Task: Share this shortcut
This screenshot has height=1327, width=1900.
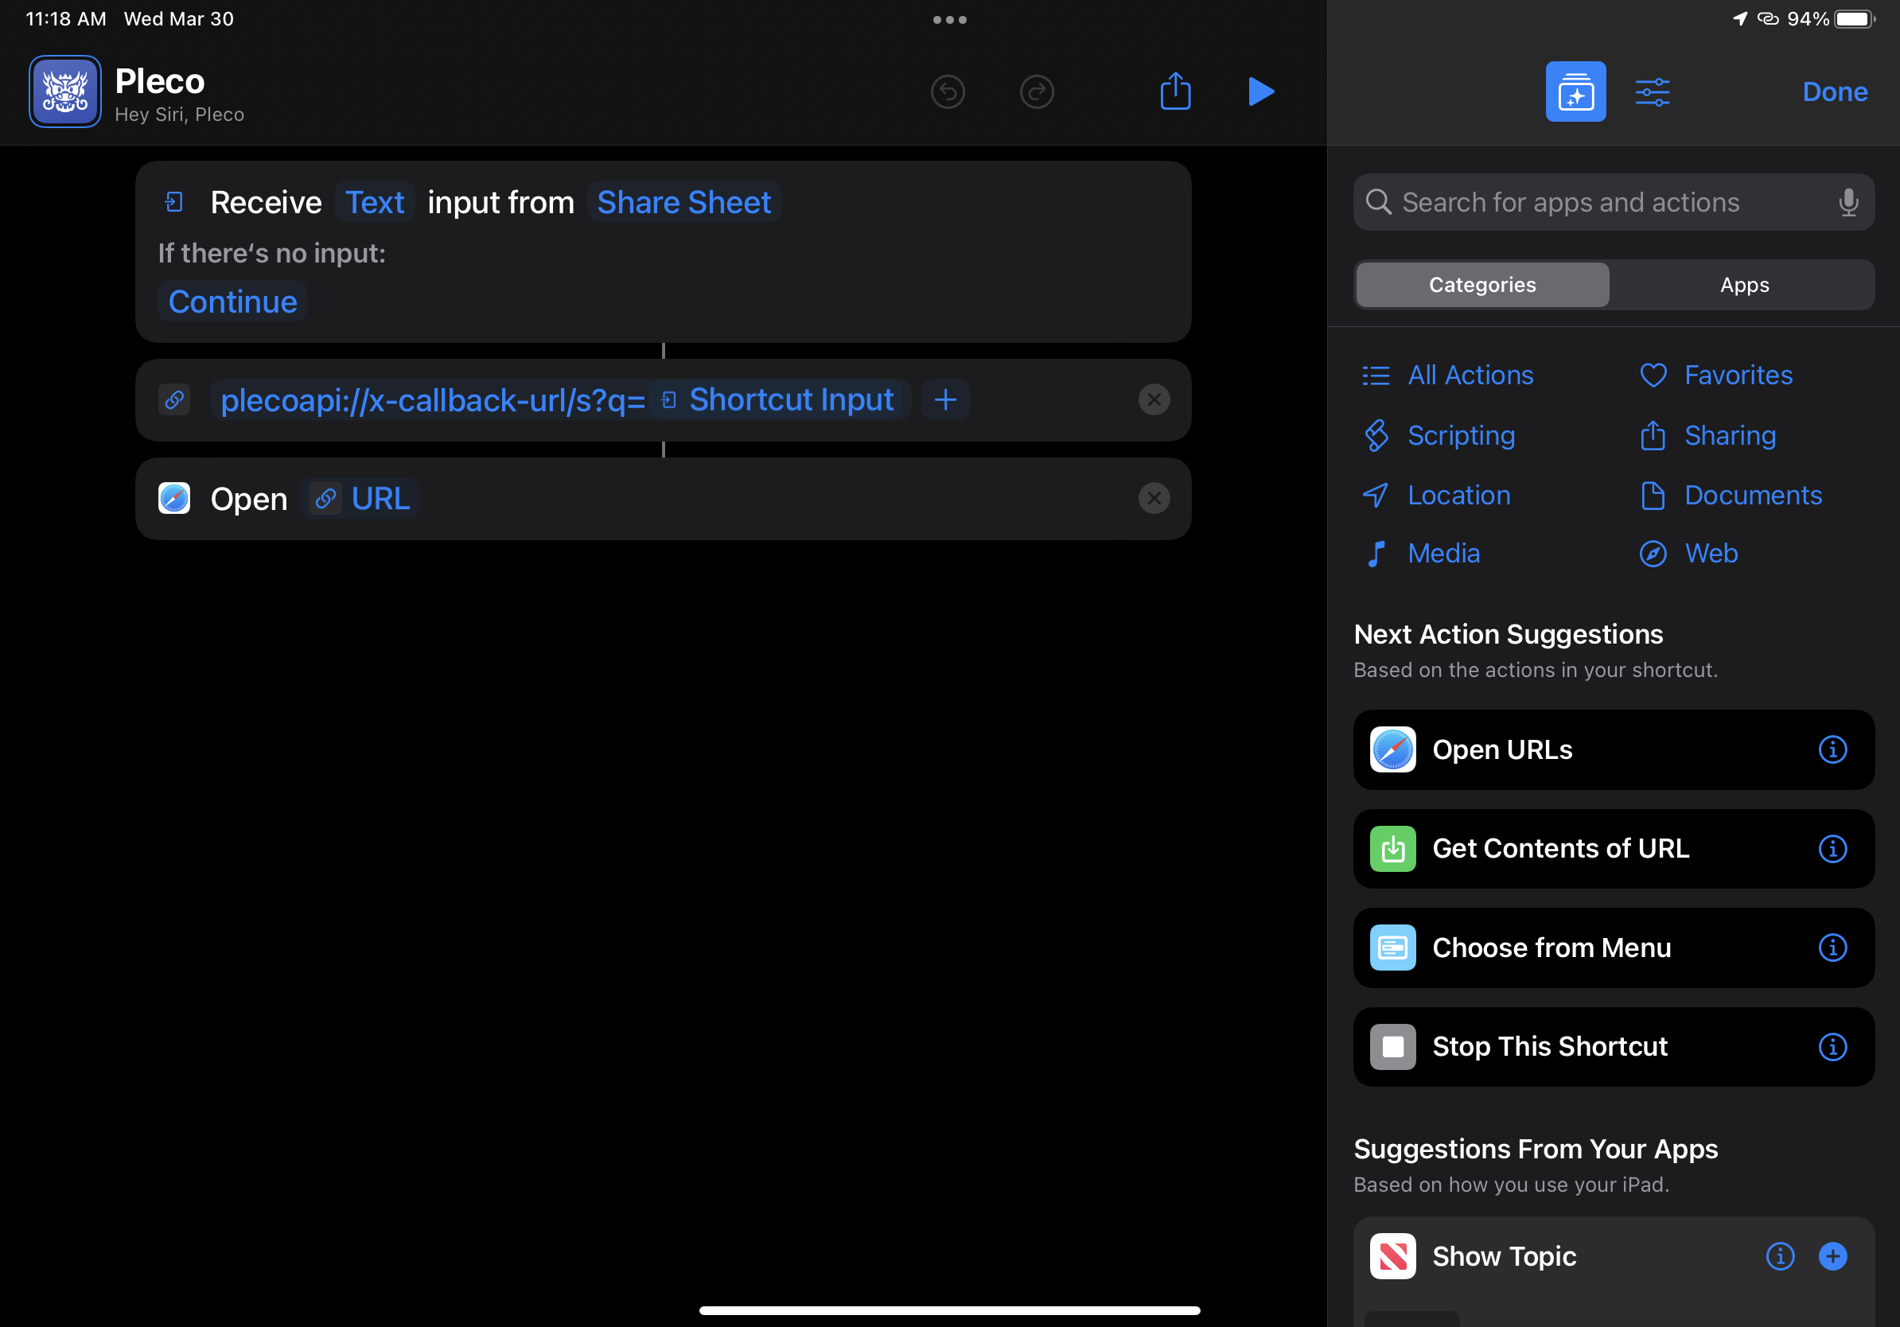Action: click(1175, 90)
